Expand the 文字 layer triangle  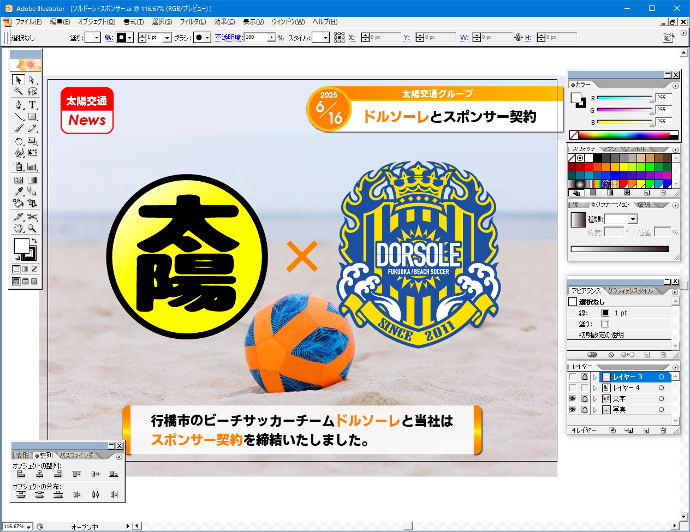click(595, 399)
